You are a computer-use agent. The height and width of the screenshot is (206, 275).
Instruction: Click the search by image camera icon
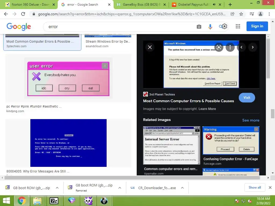199,27
